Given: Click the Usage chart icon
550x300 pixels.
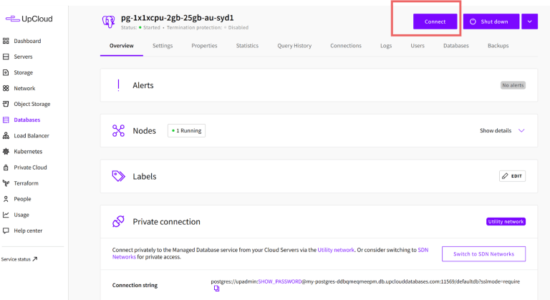Looking at the screenshot, I should click(x=6, y=215).
